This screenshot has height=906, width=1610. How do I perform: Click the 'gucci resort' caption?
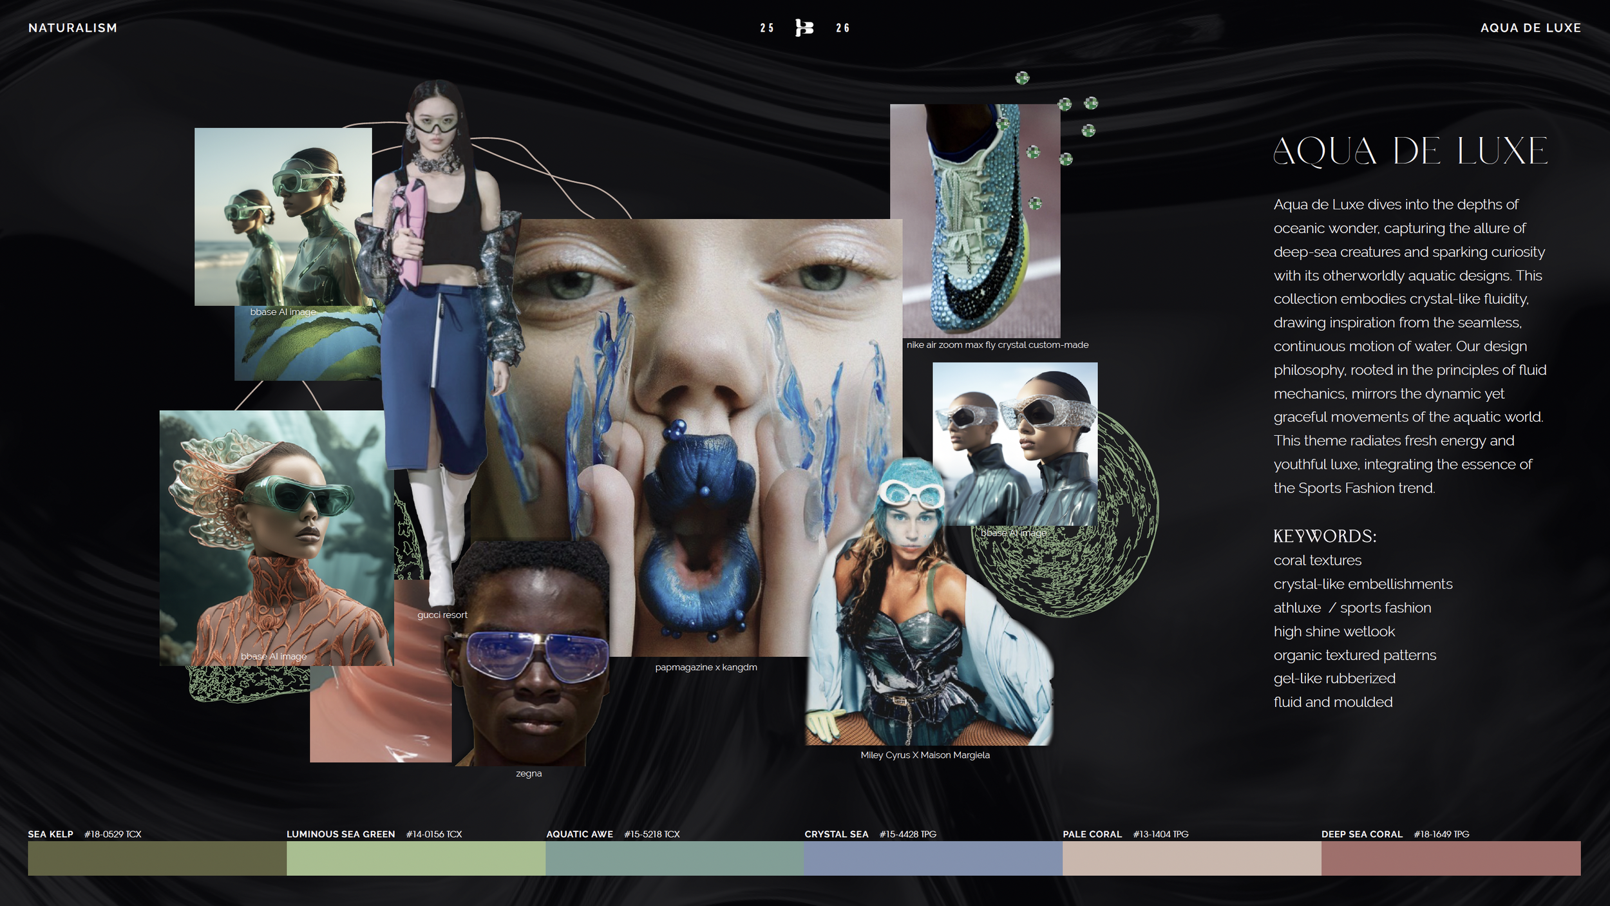[x=442, y=615]
